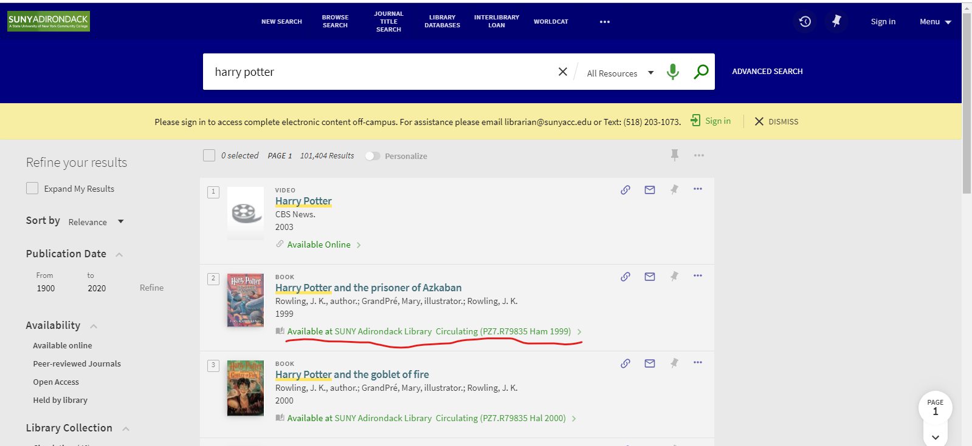This screenshot has width=972, height=446.
Task: Open the Menu dropdown
Action: coord(935,22)
